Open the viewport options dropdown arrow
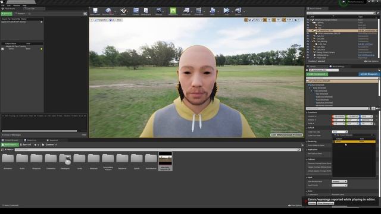The height and width of the screenshot is (214, 381). [92, 20]
